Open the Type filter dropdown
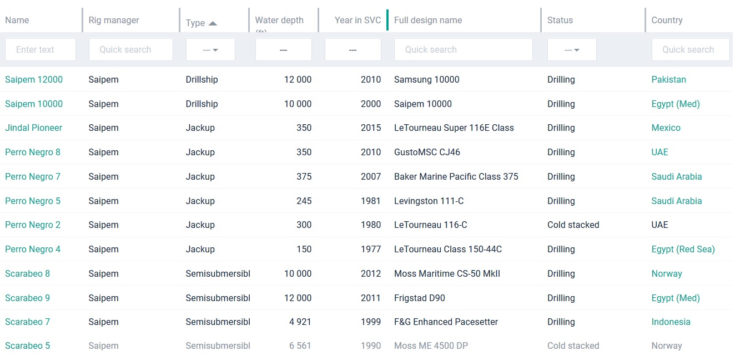735x361 pixels. (x=210, y=50)
